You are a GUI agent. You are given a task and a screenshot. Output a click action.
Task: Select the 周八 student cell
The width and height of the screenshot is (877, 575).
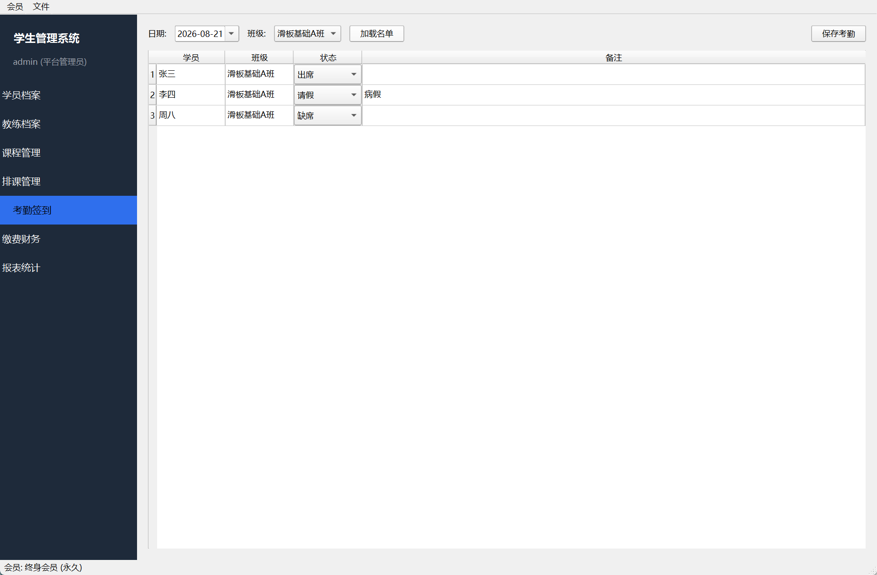click(x=191, y=115)
